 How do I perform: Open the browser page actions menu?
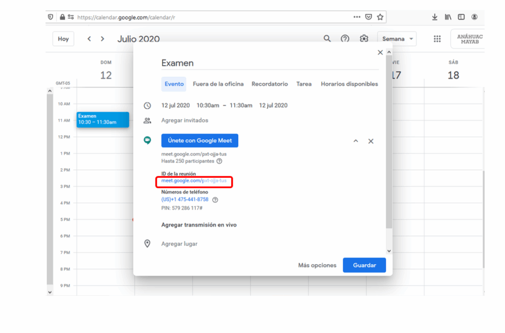(x=357, y=17)
